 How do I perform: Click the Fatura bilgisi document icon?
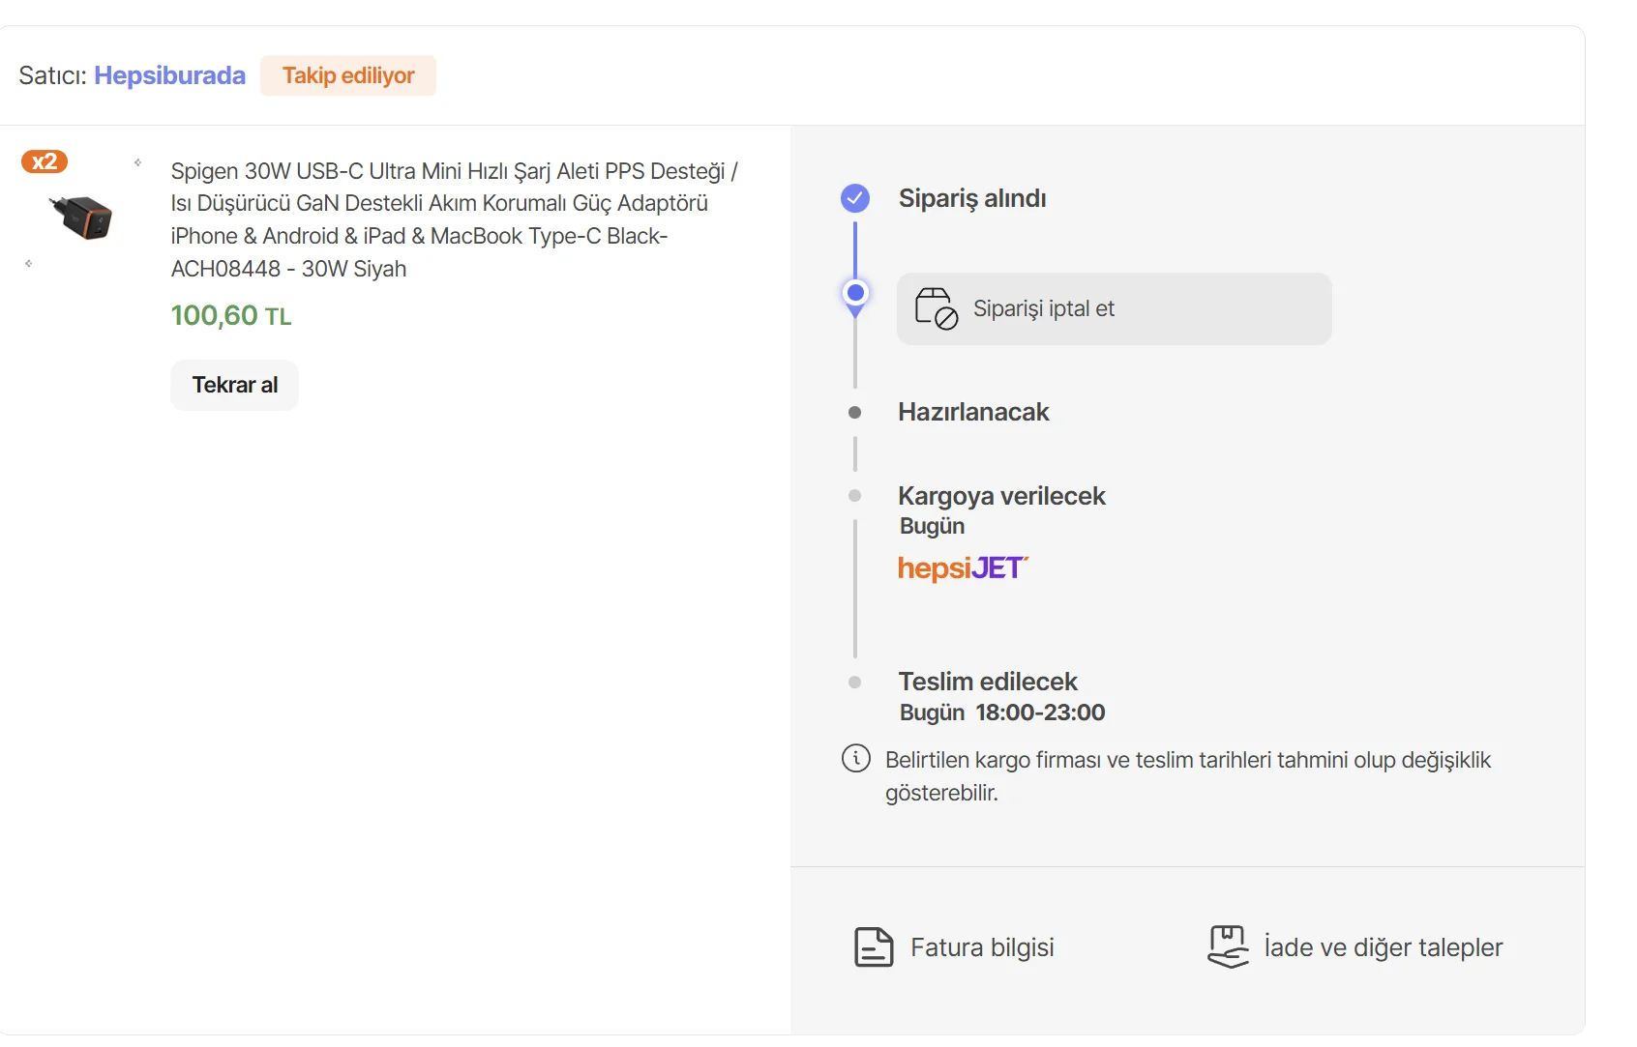[x=874, y=947]
